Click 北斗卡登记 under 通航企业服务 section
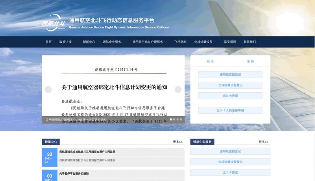This screenshot has width=315, height=181. point(230,172)
